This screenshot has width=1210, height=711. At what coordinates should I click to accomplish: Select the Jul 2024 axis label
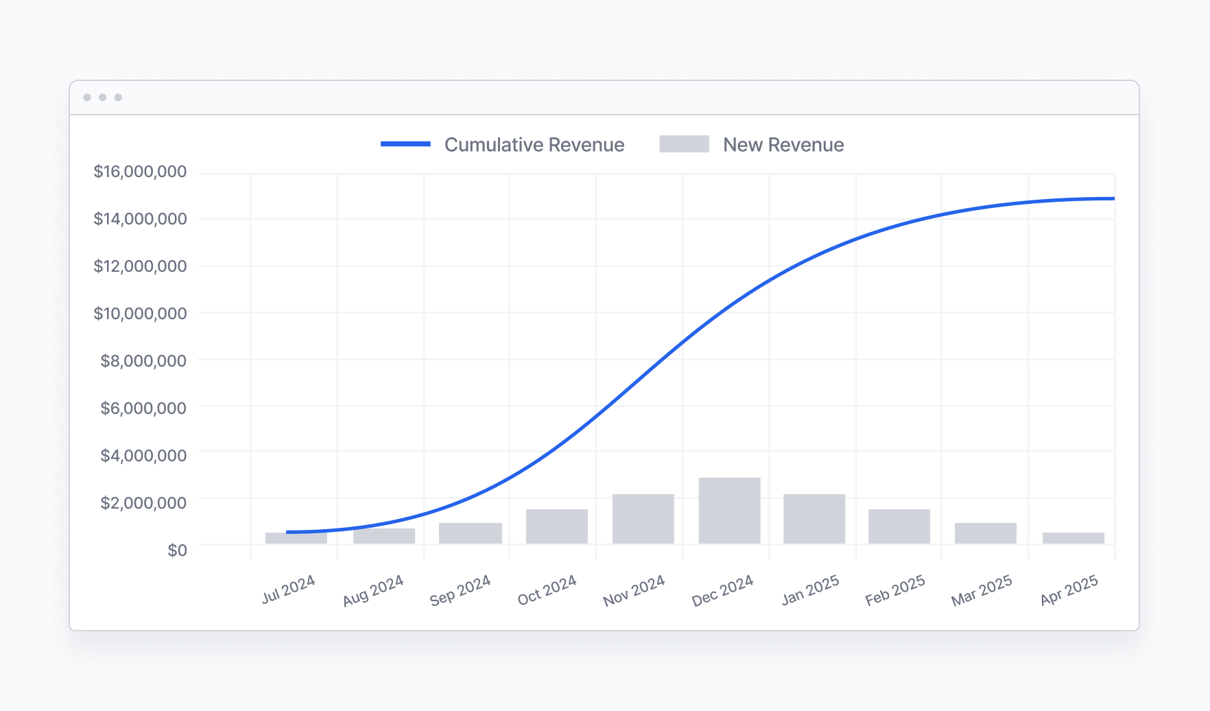tap(289, 588)
